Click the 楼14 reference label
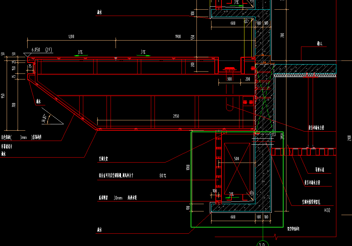Viewport: 352px width, 246px height. click(x=320, y=44)
